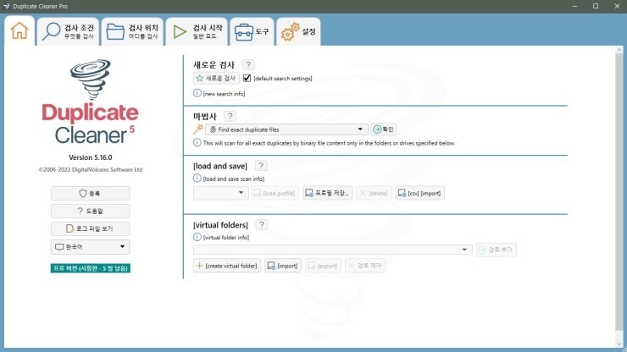Click the wizard description info icon

point(197,143)
